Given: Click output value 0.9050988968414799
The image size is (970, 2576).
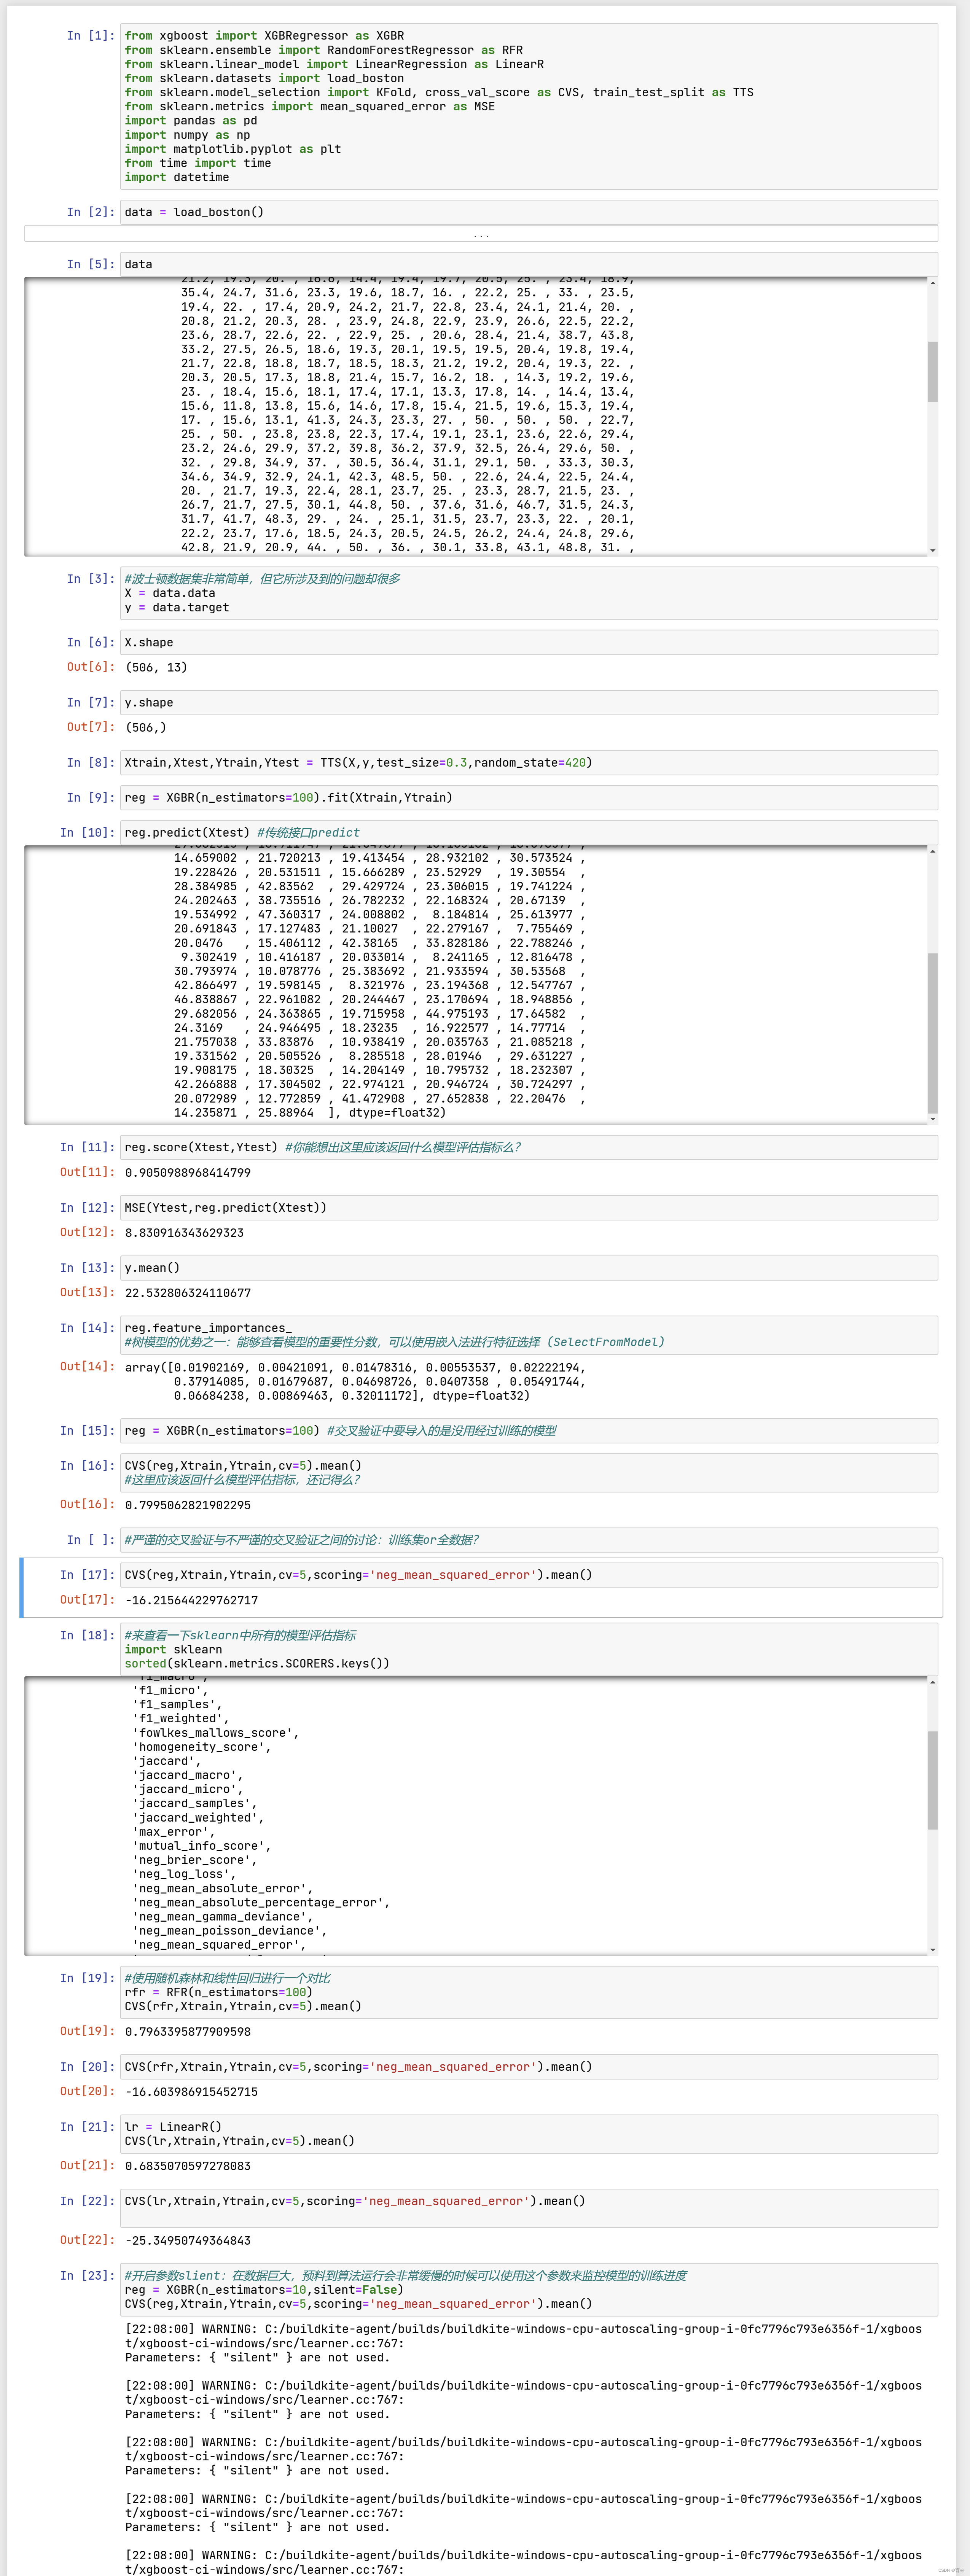Looking at the screenshot, I should [x=188, y=1172].
